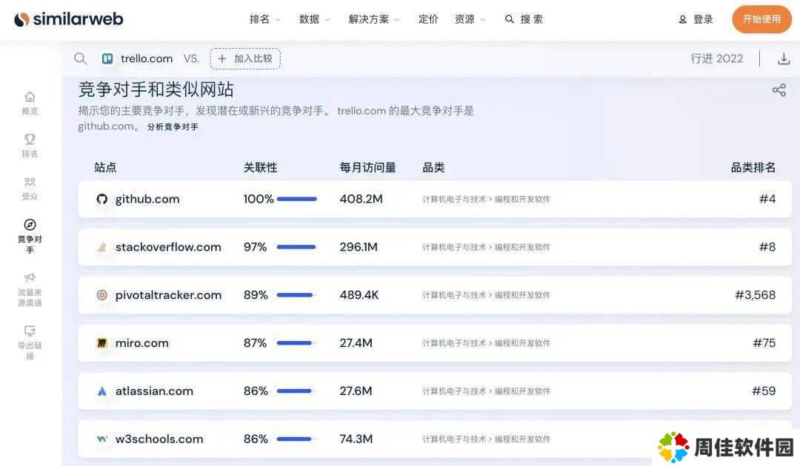Click the 站点 column header

tap(105, 168)
